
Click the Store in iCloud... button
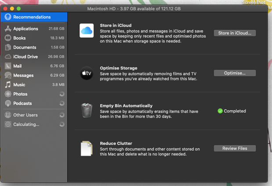coord(235,33)
